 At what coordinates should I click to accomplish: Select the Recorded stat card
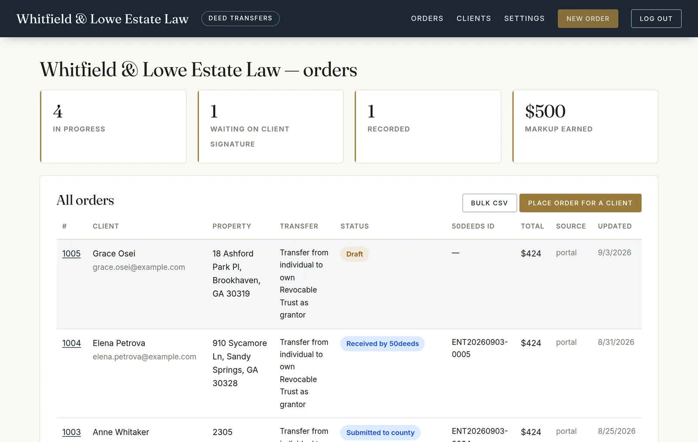[x=428, y=127]
